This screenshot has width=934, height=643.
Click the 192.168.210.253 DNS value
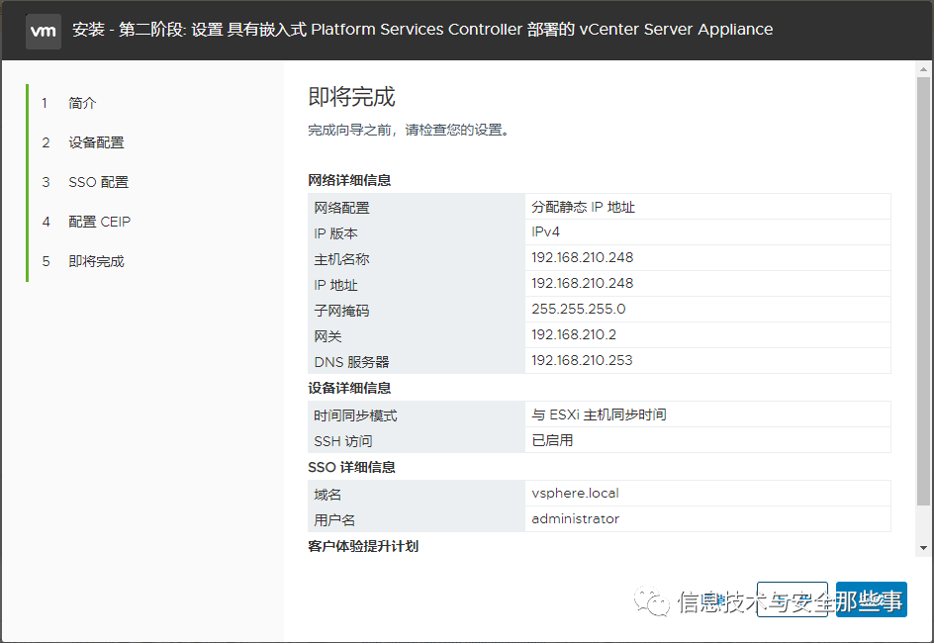click(582, 360)
